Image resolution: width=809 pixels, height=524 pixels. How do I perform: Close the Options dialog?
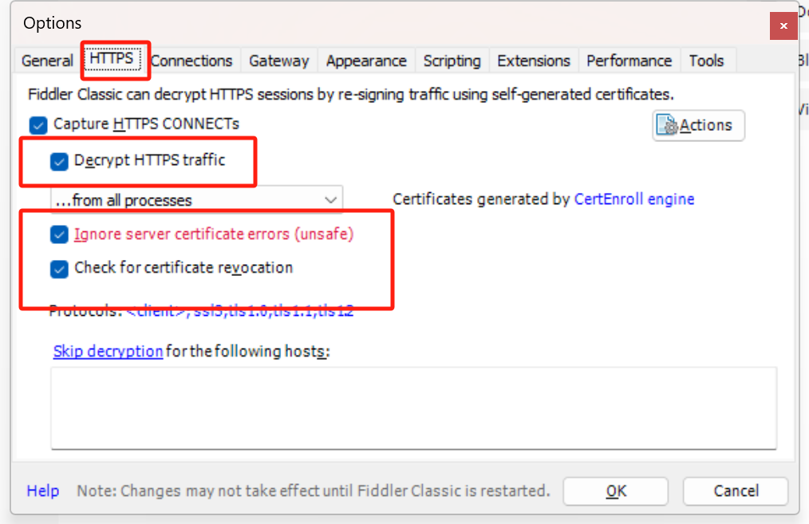pyautogui.click(x=783, y=26)
